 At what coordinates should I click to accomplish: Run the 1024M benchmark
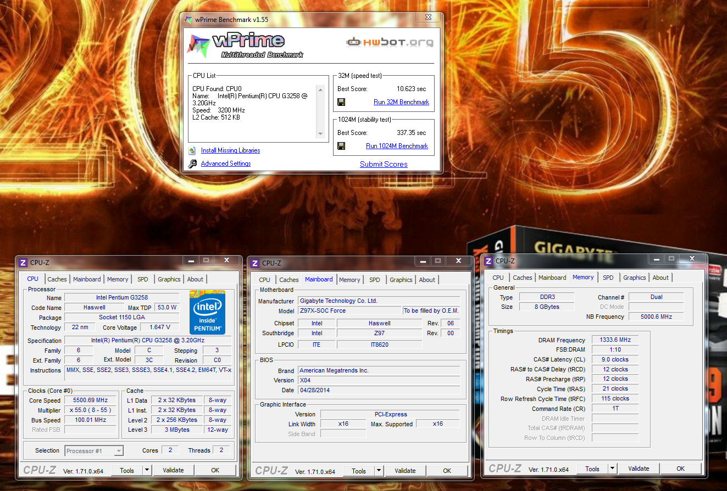pos(397,146)
